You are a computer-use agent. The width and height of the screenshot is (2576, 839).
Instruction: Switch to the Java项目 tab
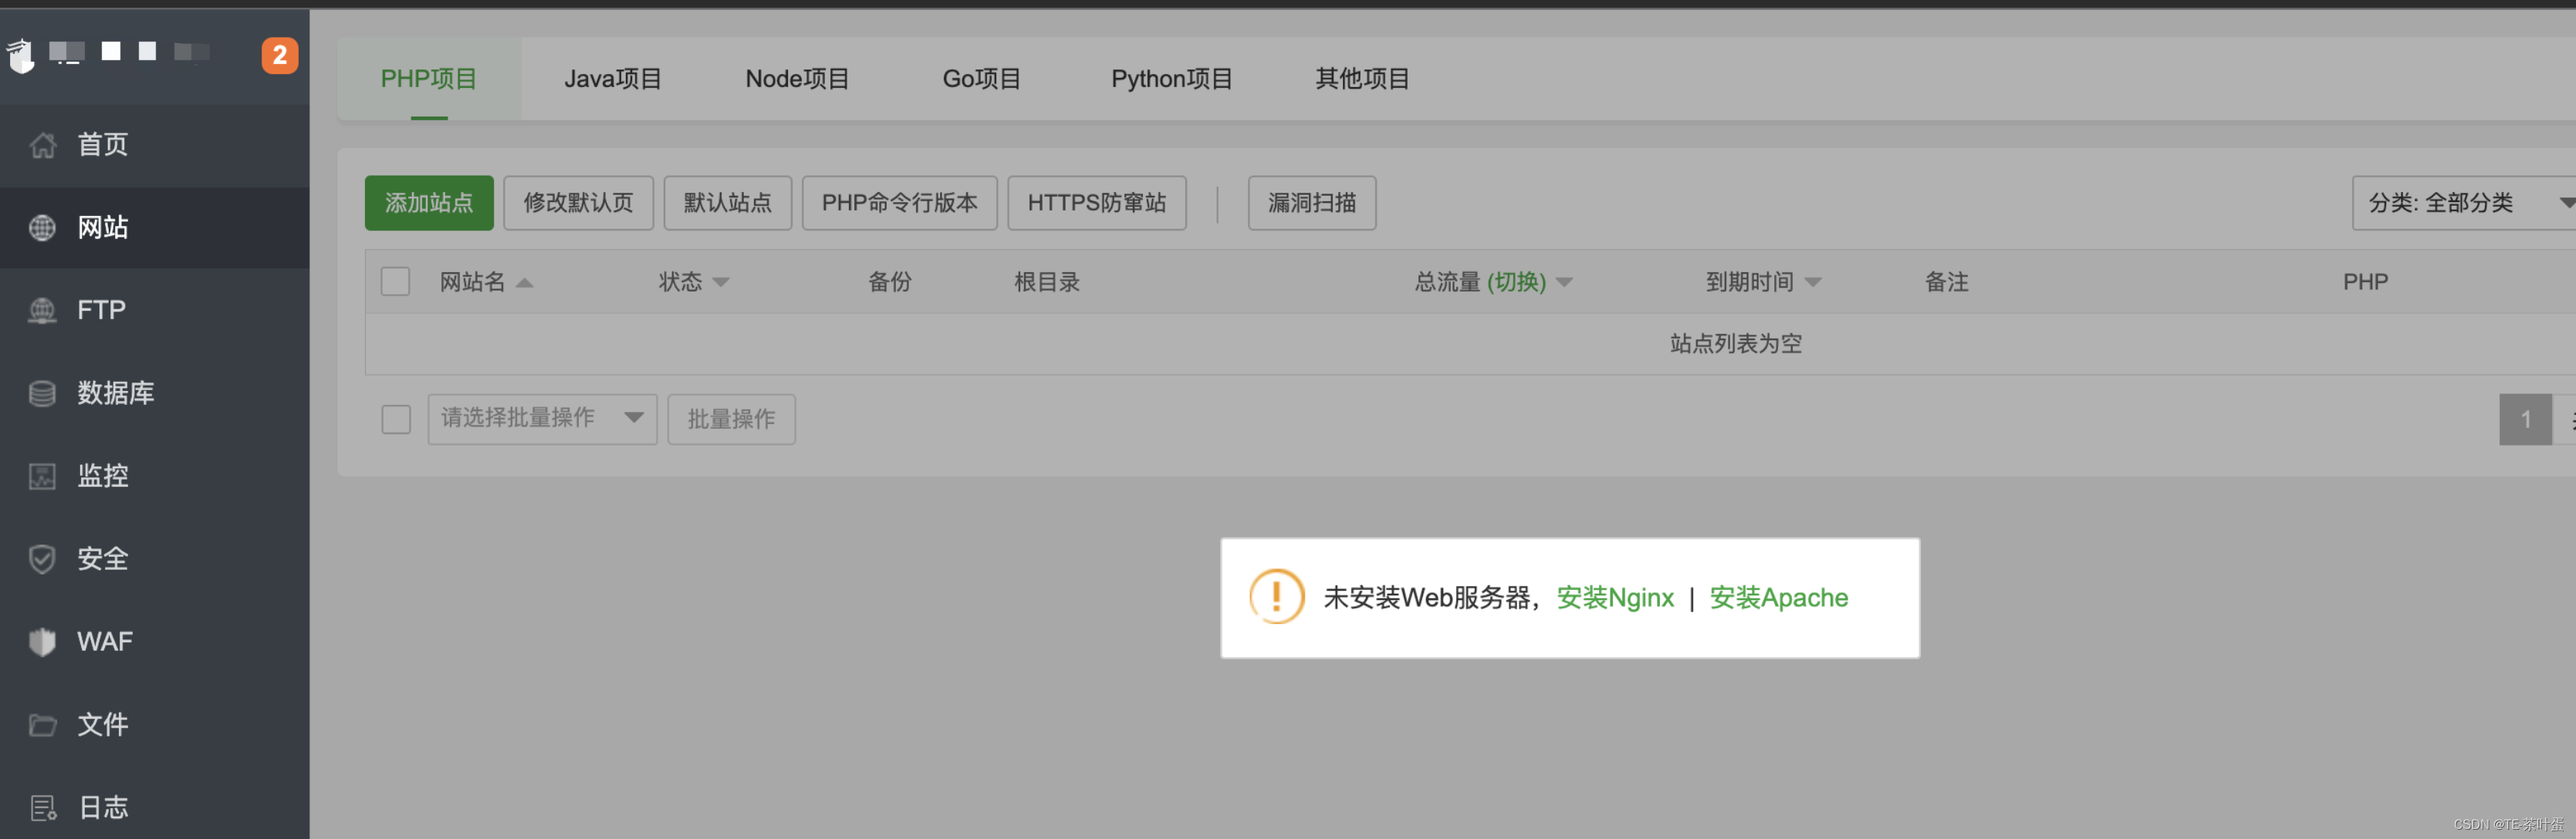[613, 78]
